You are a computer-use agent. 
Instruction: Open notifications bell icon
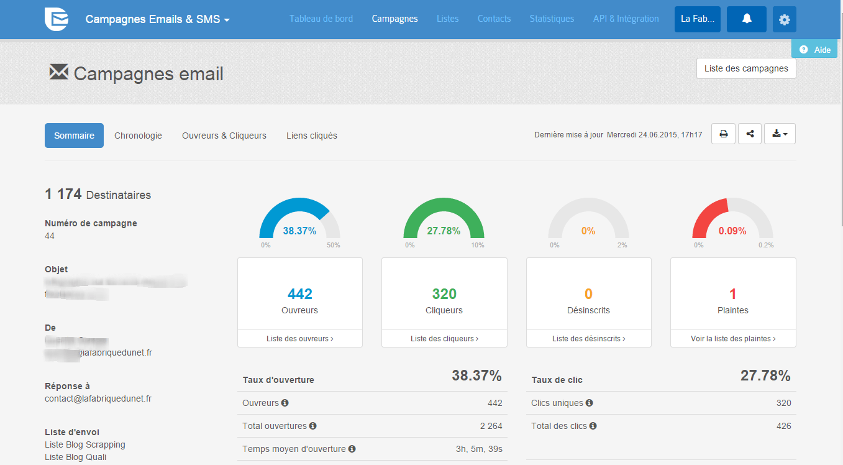(x=746, y=19)
